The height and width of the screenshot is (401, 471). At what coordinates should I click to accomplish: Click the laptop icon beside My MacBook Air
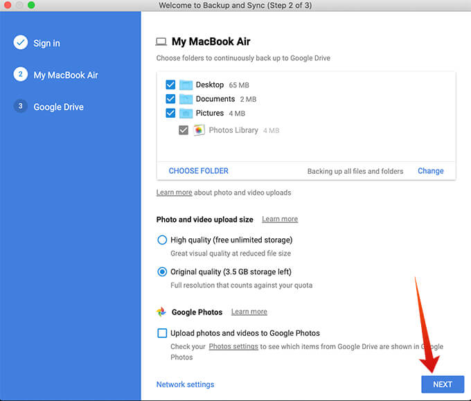pos(161,42)
